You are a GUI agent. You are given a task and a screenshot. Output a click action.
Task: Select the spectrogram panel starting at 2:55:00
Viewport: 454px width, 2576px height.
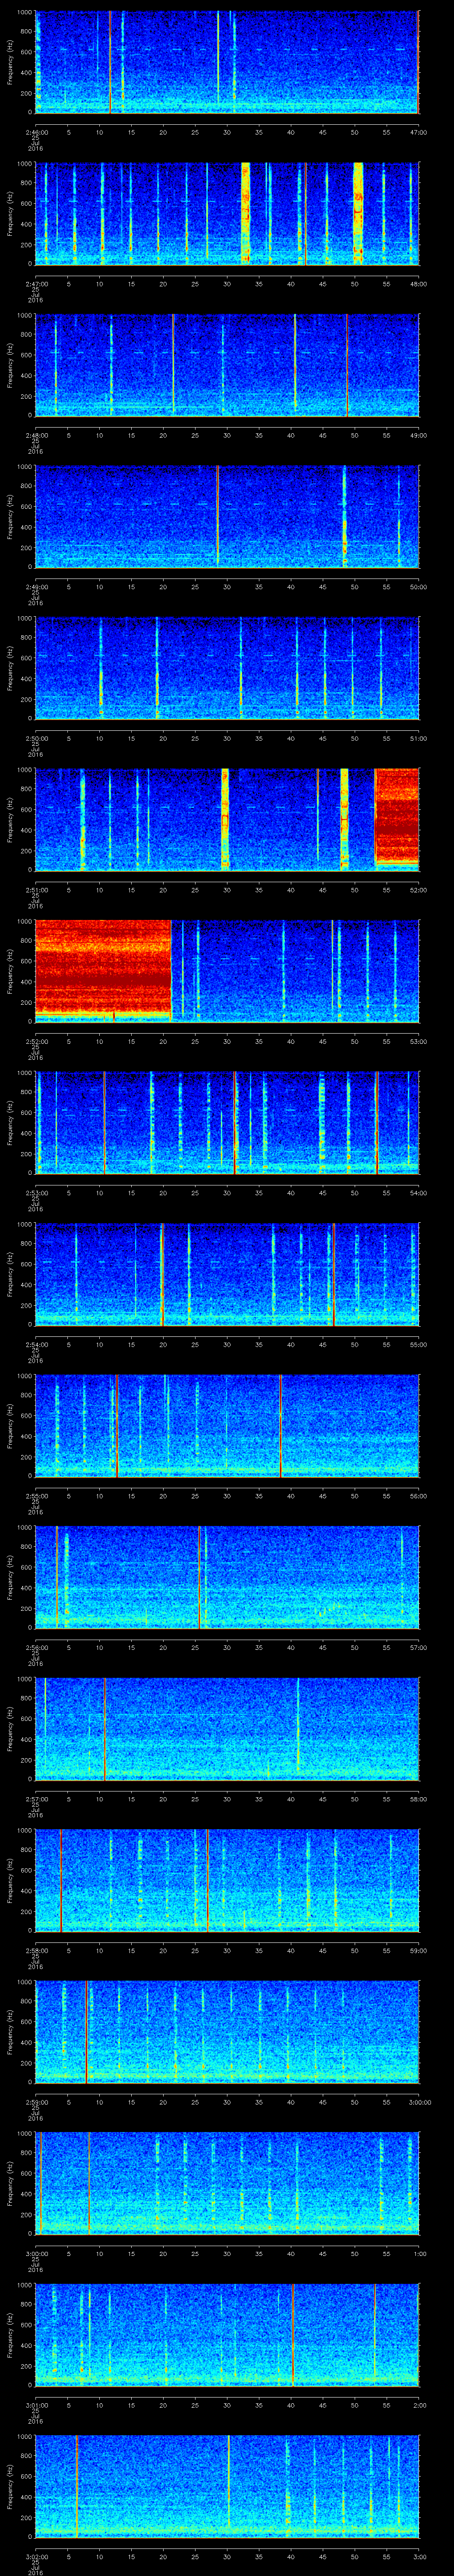click(x=227, y=1426)
